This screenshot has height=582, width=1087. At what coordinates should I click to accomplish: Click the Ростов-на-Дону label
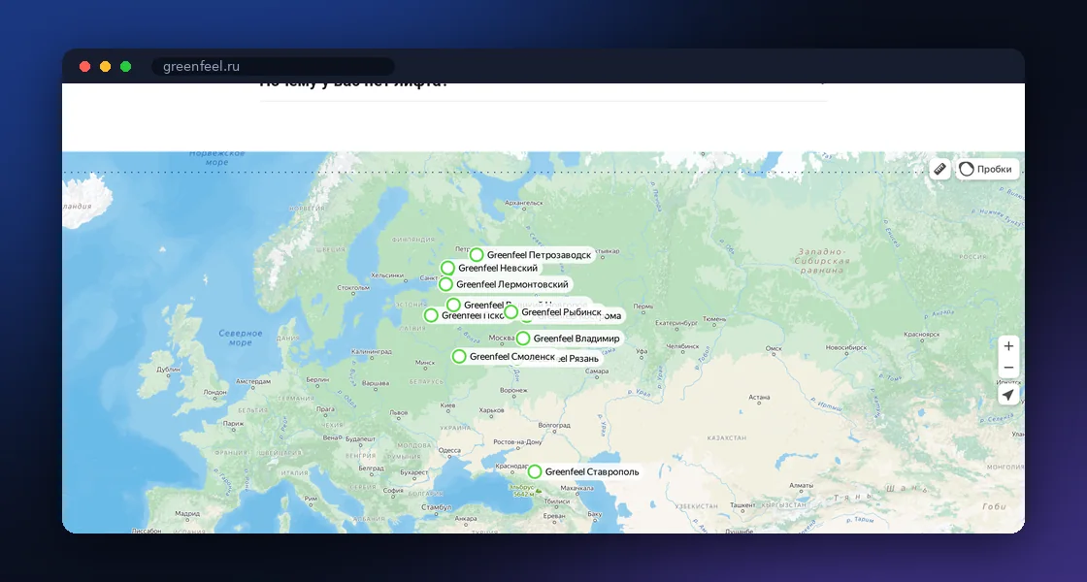(518, 442)
